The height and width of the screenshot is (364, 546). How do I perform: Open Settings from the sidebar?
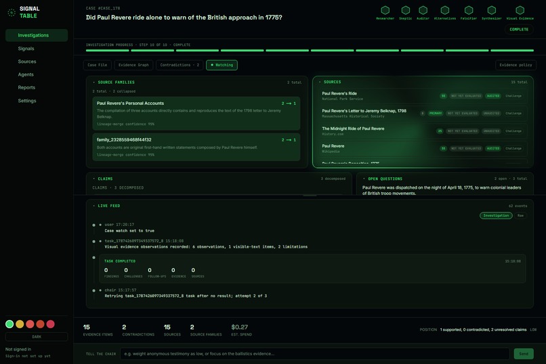(x=27, y=101)
